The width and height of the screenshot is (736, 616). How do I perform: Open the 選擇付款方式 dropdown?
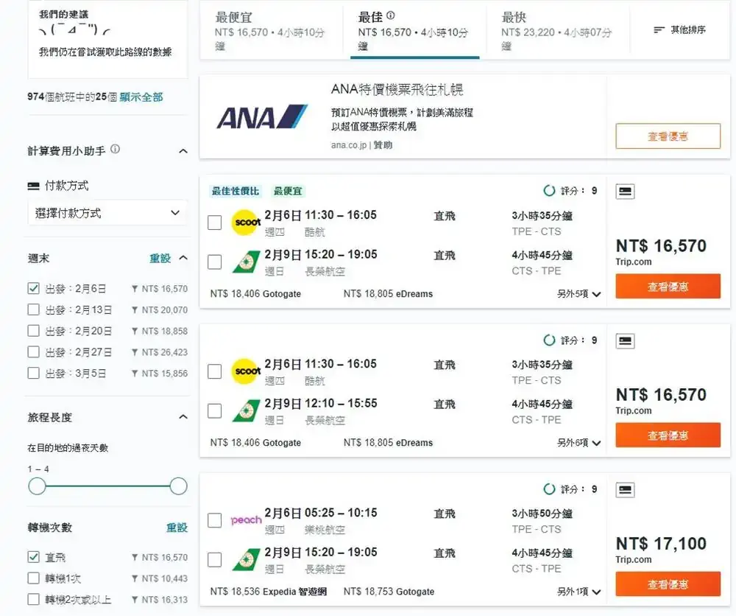(107, 213)
